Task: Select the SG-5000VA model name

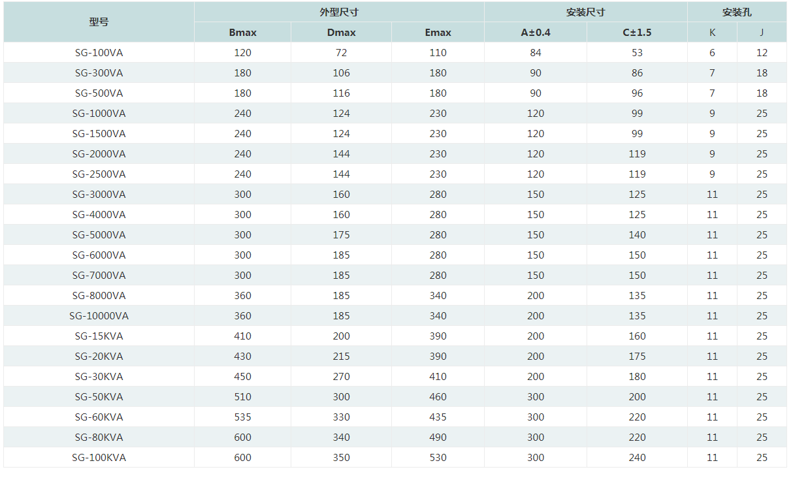Action: click(99, 235)
